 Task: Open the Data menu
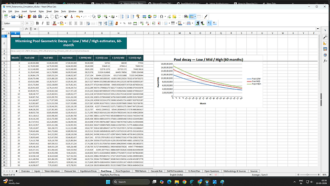(56, 12)
